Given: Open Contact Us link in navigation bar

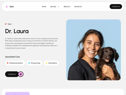Looking at the screenshot, I should click(78, 7).
